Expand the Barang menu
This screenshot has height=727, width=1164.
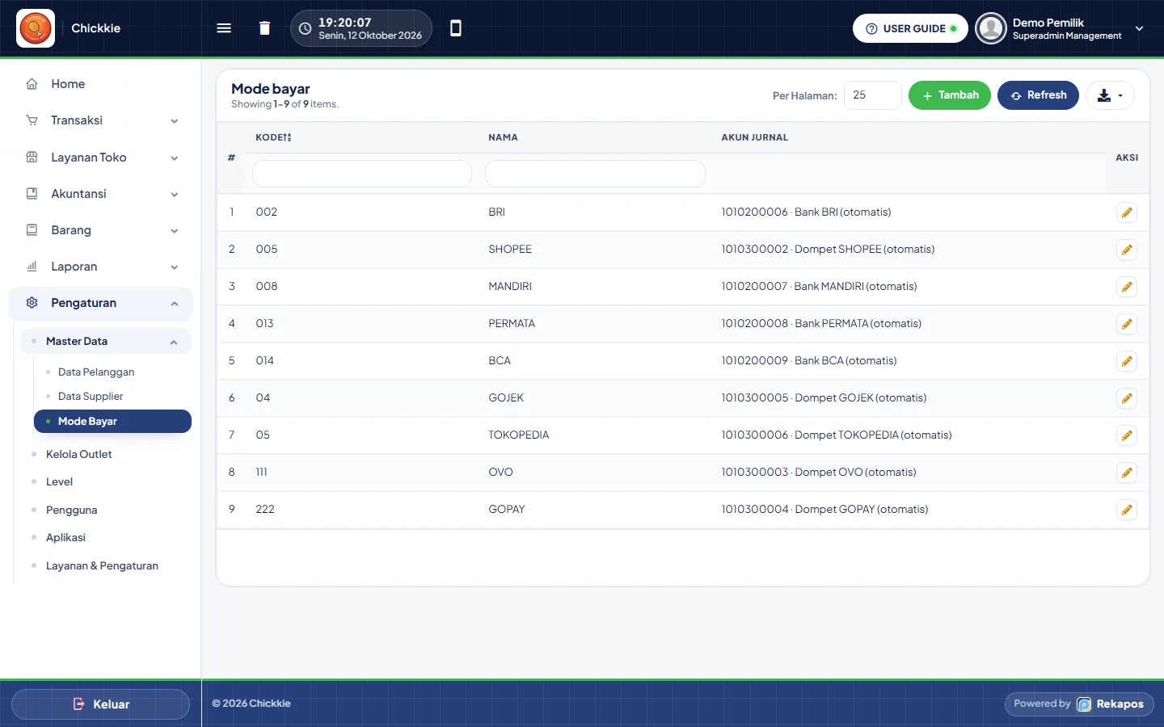(x=102, y=230)
